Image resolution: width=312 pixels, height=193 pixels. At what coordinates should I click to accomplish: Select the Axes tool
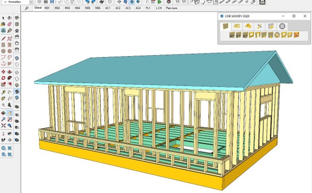click(3, 105)
